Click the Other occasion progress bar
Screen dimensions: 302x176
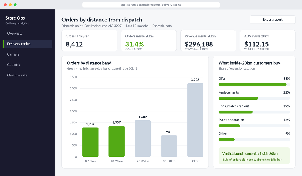(x=254, y=139)
